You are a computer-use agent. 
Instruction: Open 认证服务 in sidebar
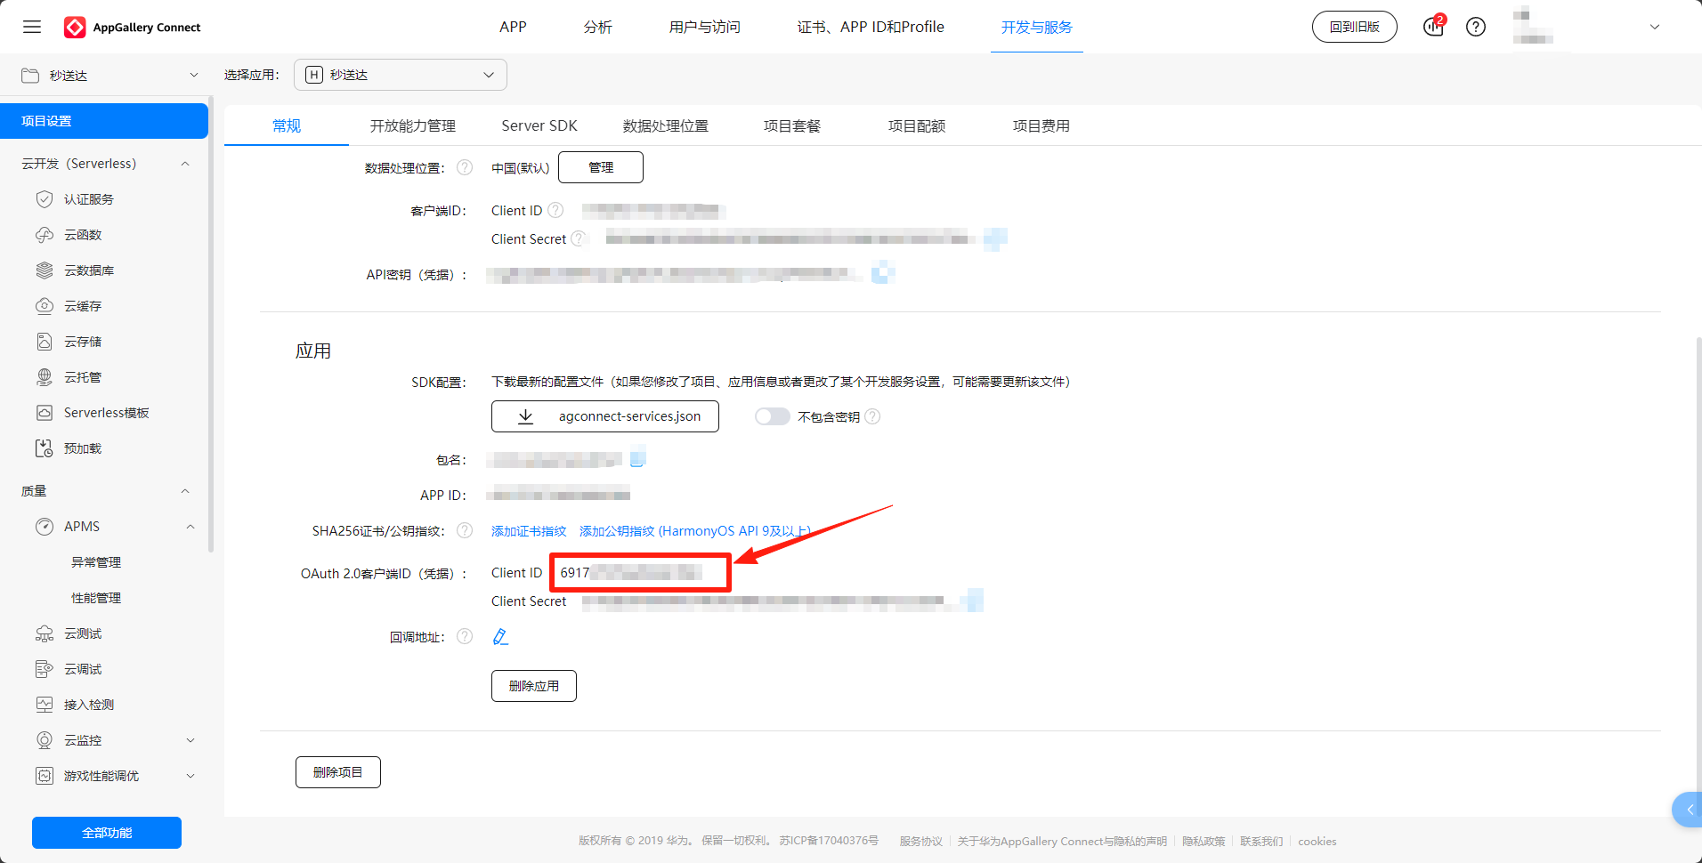coord(89,199)
